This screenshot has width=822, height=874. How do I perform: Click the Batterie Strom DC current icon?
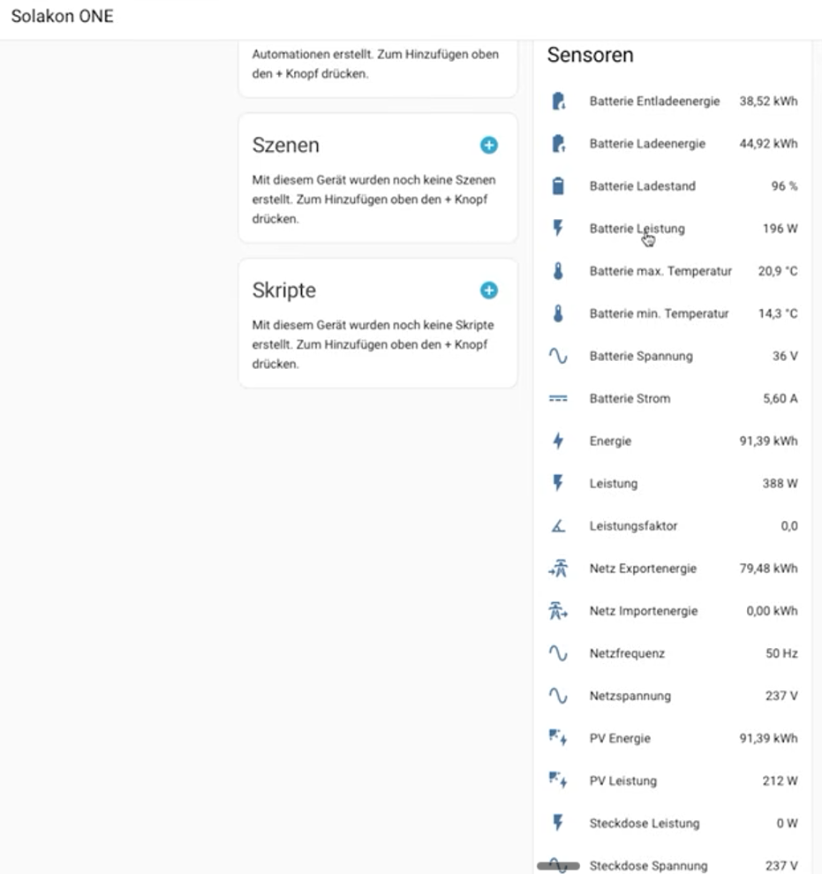coord(558,399)
